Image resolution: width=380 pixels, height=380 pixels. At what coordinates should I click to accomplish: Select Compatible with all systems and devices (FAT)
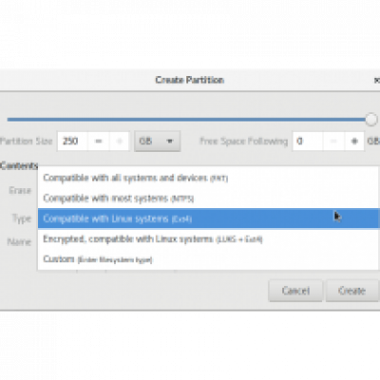pos(208,178)
